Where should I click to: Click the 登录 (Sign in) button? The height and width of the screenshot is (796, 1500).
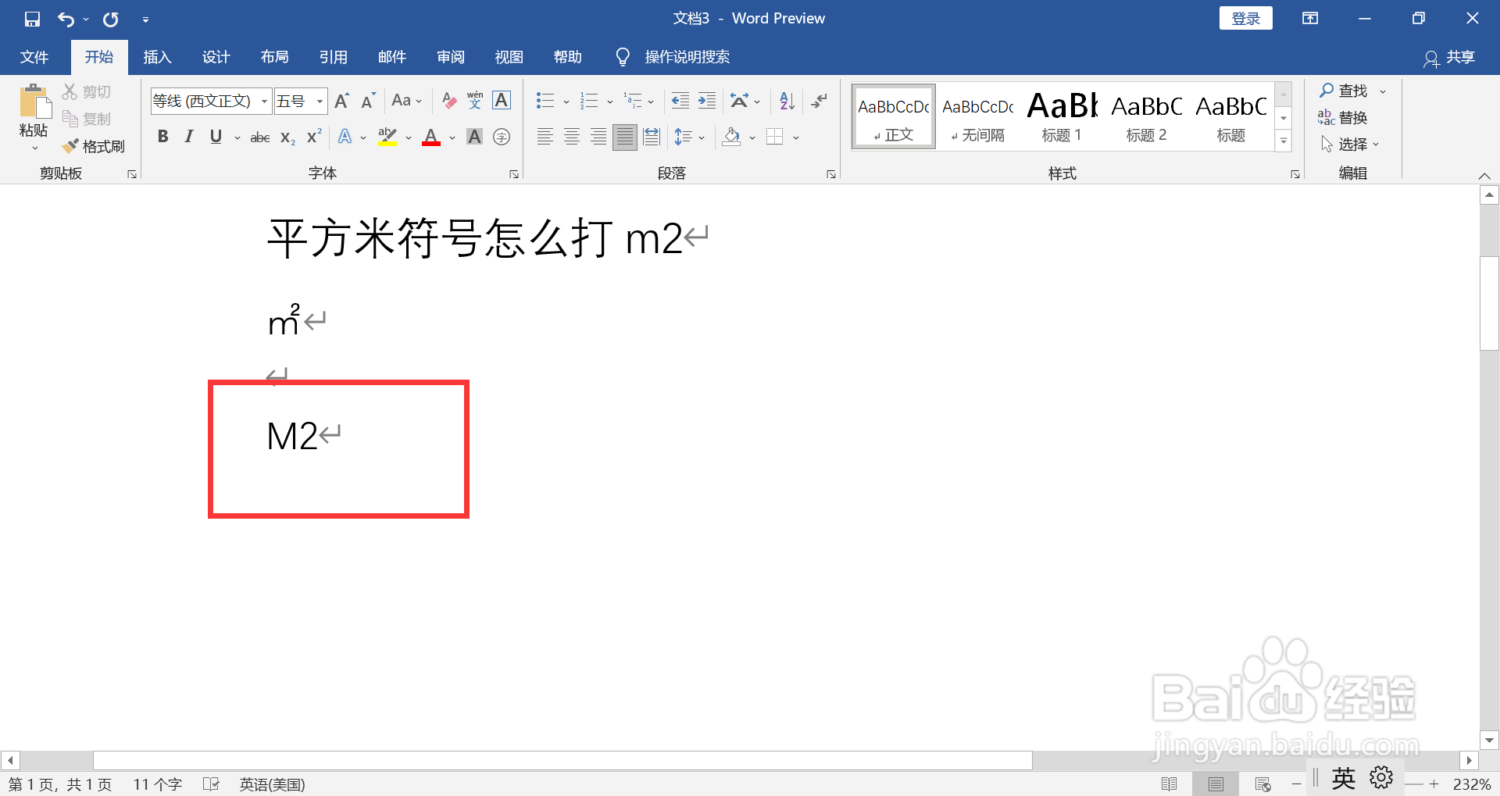[x=1245, y=17]
